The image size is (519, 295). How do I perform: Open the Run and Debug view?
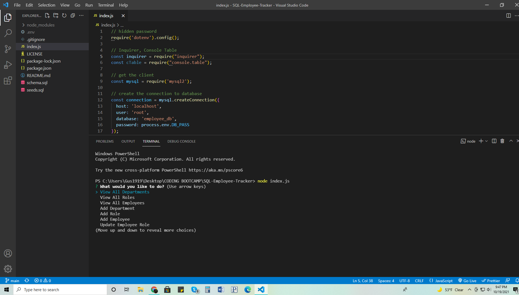[x=8, y=65]
